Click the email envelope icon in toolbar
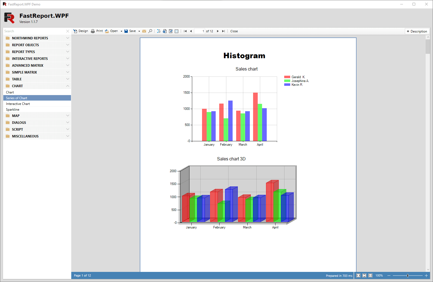 pos(144,31)
